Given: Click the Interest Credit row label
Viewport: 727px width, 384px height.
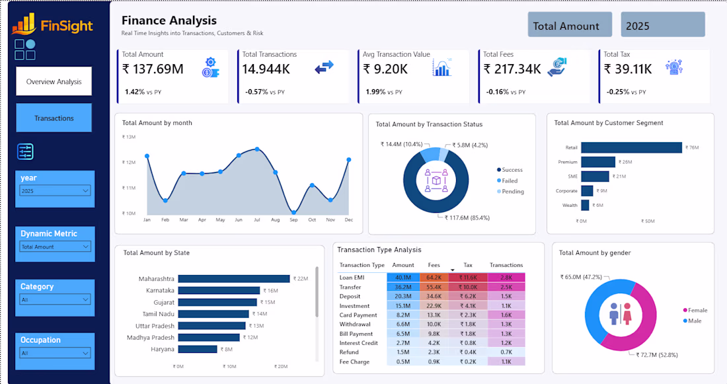Looking at the screenshot, I should pyautogui.click(x=358, y=343).
